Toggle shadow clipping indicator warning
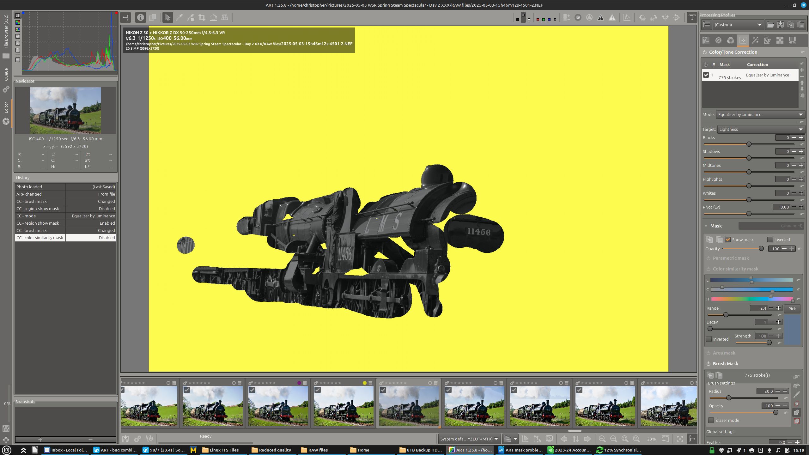Screen dimensions: 809x455 click(x=601, y=18)
